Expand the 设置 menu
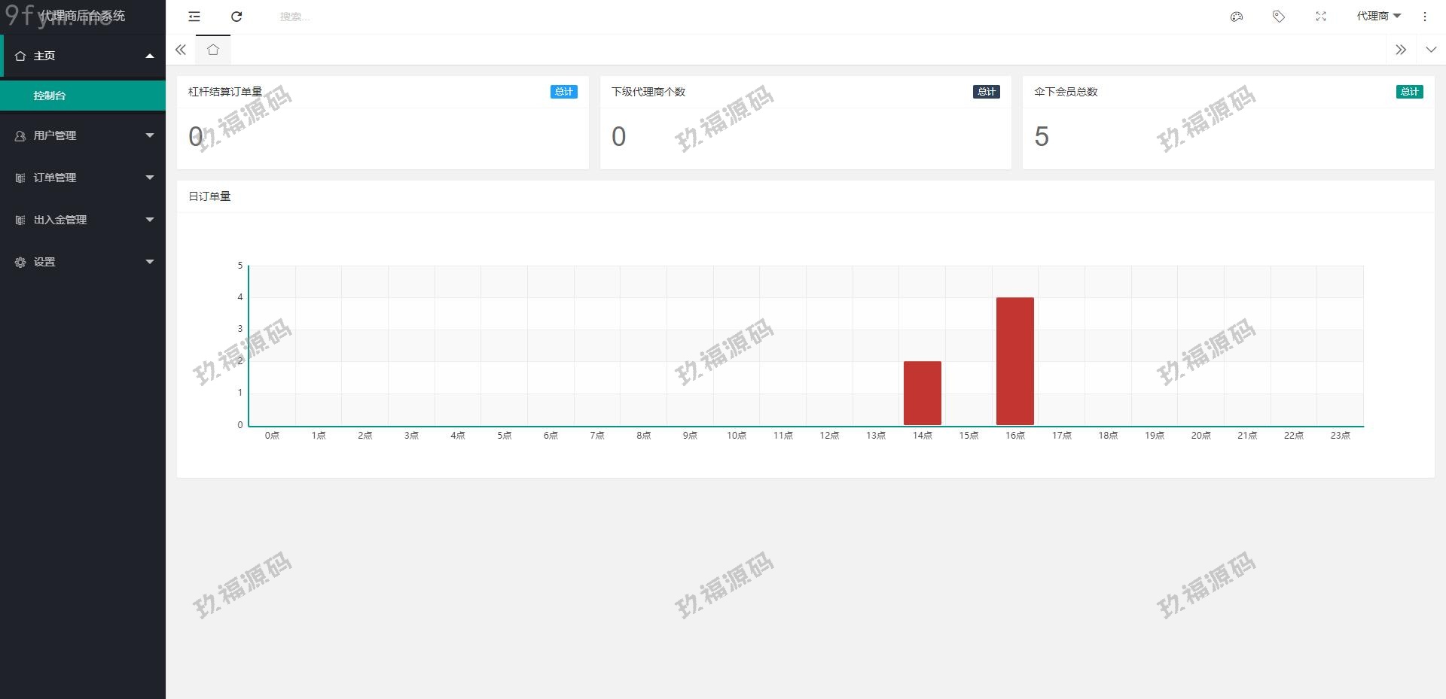Image resolution: width=1446 pixels, height=699 pixels. (83, 262)
